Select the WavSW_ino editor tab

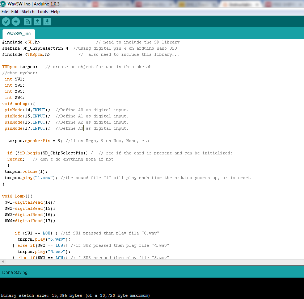(x=18, y=34)
